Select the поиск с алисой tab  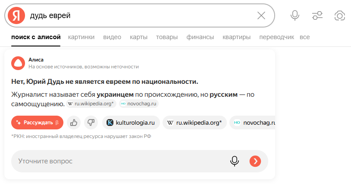point(36,37)
